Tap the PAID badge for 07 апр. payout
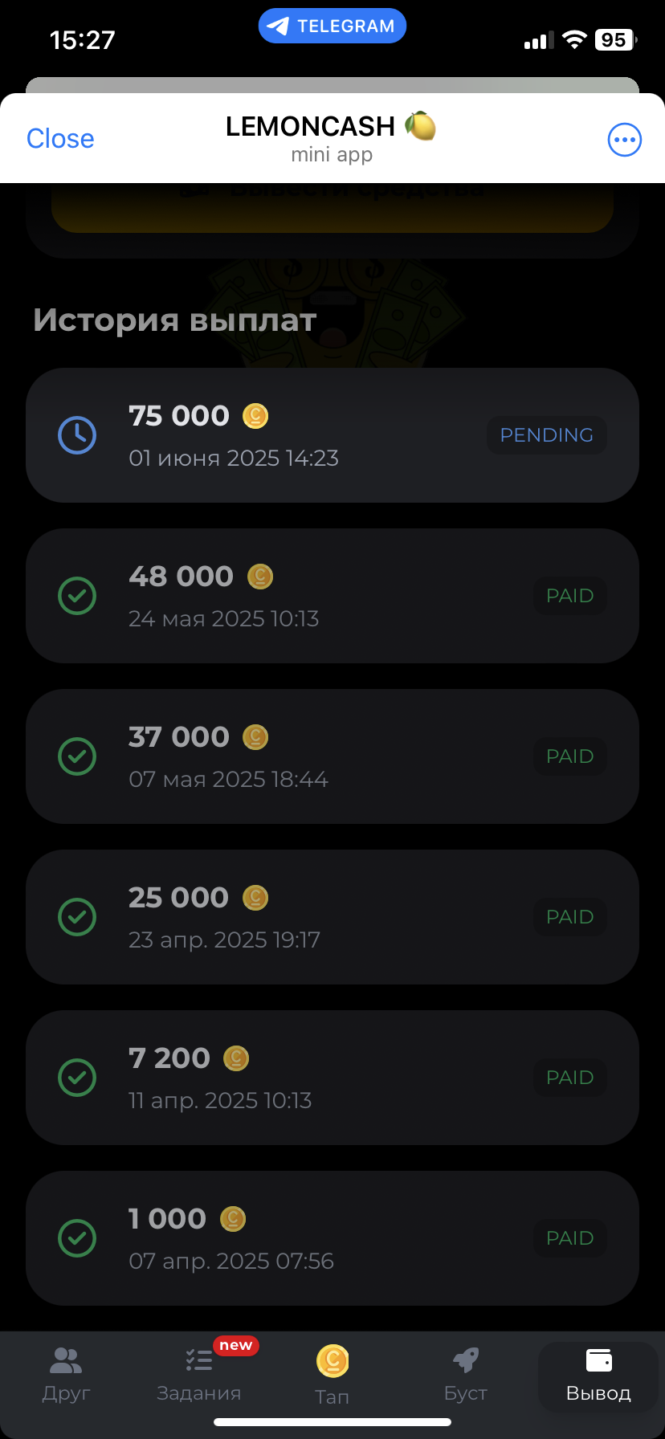Image resolution: width=665 pixels, height=1439 pixels. click(570, 1238)
